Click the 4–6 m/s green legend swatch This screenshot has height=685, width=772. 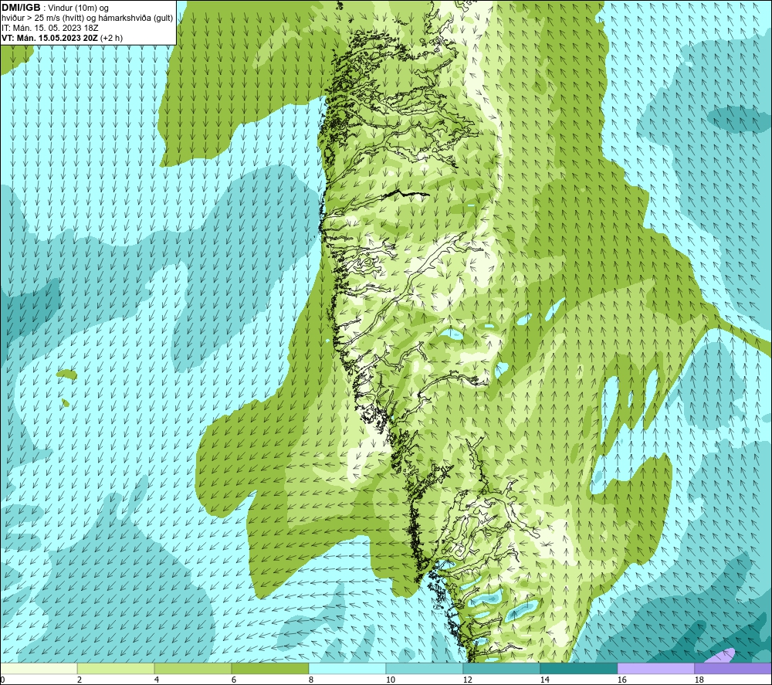[x=193, y=668]
